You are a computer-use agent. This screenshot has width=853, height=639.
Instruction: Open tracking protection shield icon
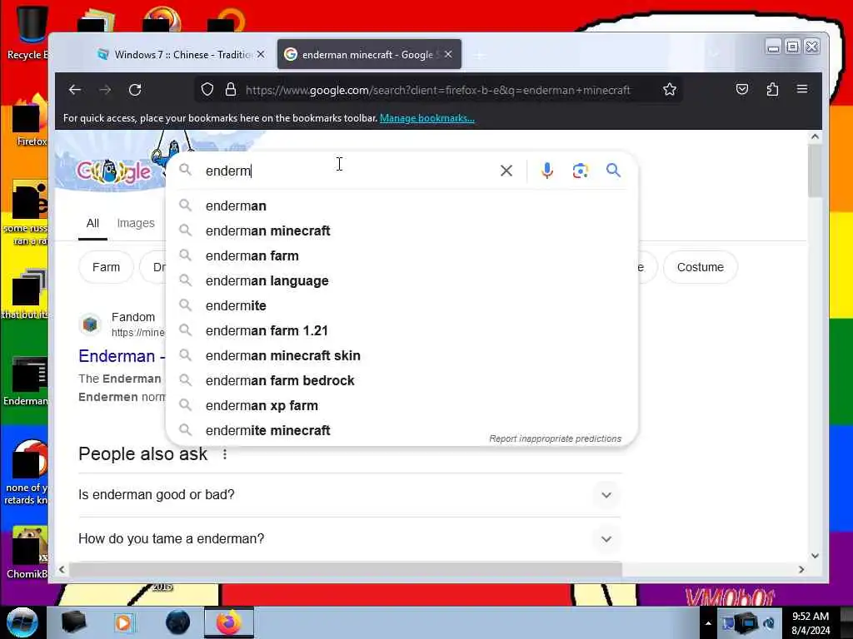(x=207, y=90)
